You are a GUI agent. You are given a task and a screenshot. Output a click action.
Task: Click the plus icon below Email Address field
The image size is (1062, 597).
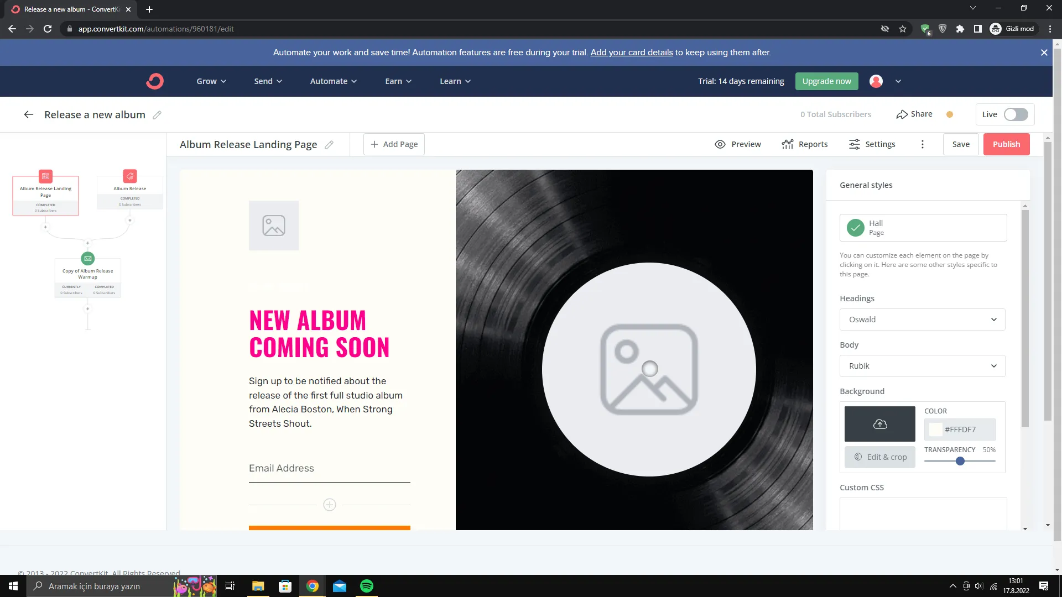click(330, 505)
